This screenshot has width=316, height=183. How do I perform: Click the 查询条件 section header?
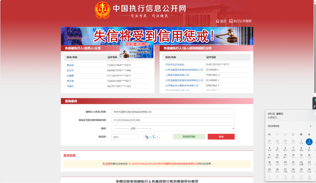click(157, 101)
